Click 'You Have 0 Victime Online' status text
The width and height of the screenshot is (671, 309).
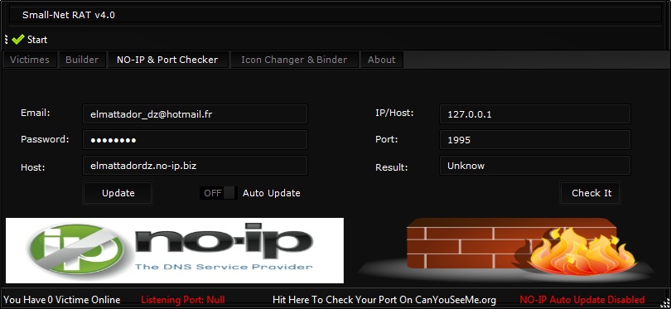pos(62,300)
